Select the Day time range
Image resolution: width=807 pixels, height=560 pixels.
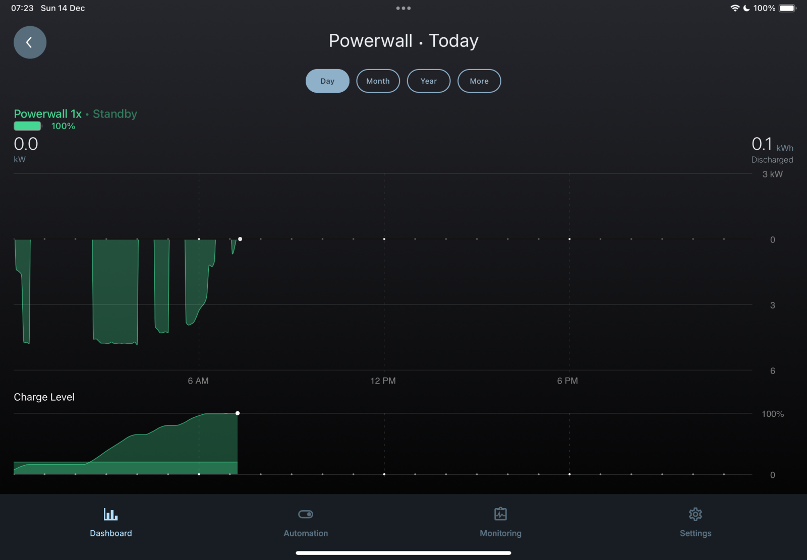327,81
